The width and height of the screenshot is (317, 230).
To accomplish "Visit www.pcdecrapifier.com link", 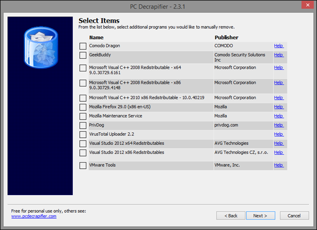I will click(34, 216).
